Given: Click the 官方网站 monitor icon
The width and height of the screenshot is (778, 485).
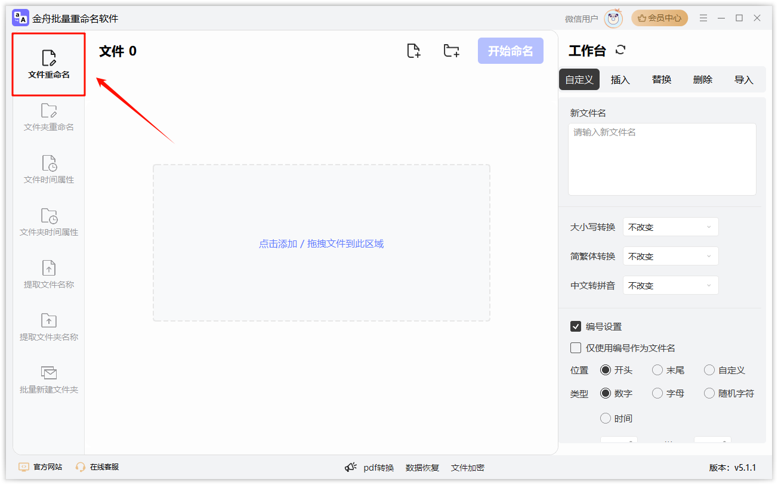Looking at the screenshot, I should point(24,467).
